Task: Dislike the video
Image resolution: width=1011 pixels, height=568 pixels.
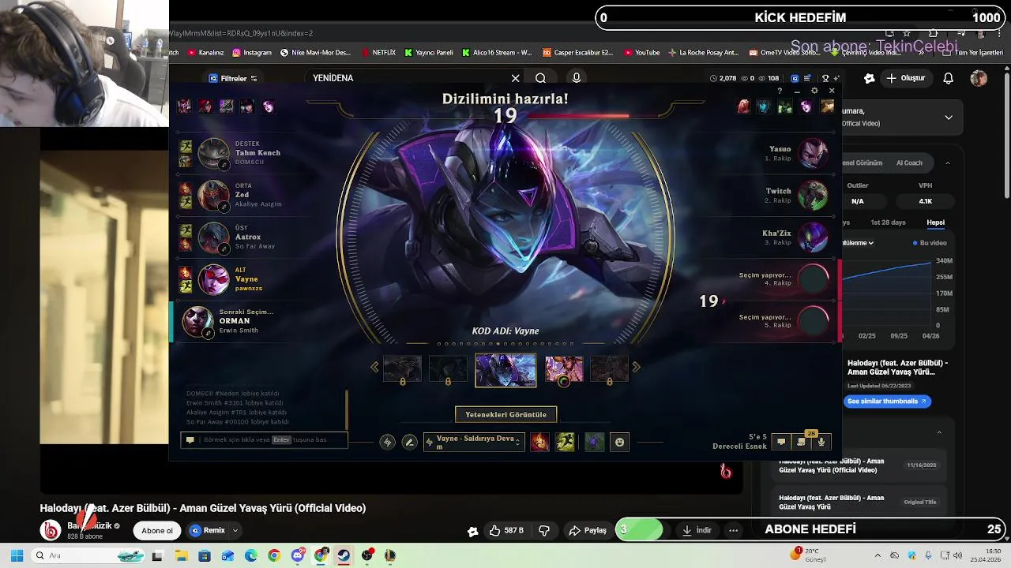Action: click(x=543, y=531)
